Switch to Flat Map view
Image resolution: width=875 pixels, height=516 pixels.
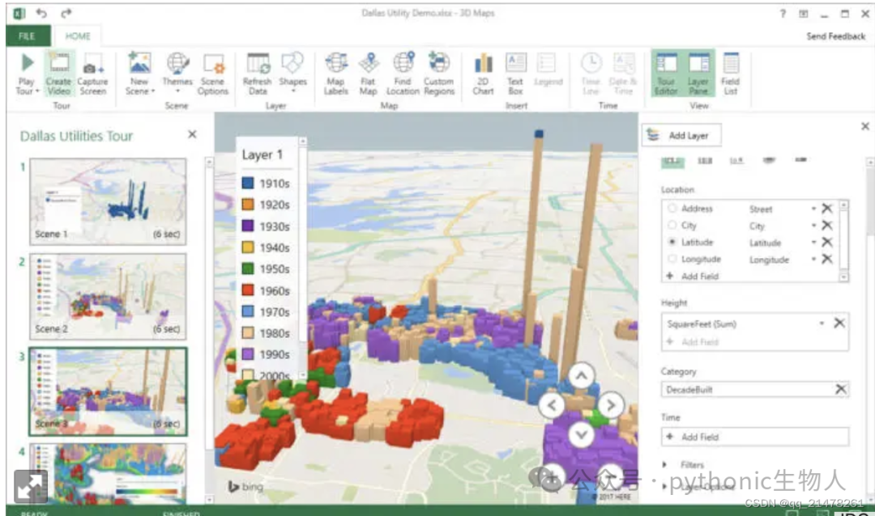pyautogui.click(x=369, y=74)
